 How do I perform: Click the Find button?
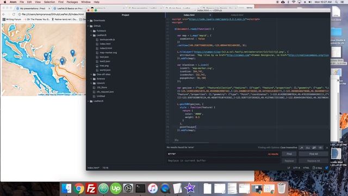click(x=289, y=154)
